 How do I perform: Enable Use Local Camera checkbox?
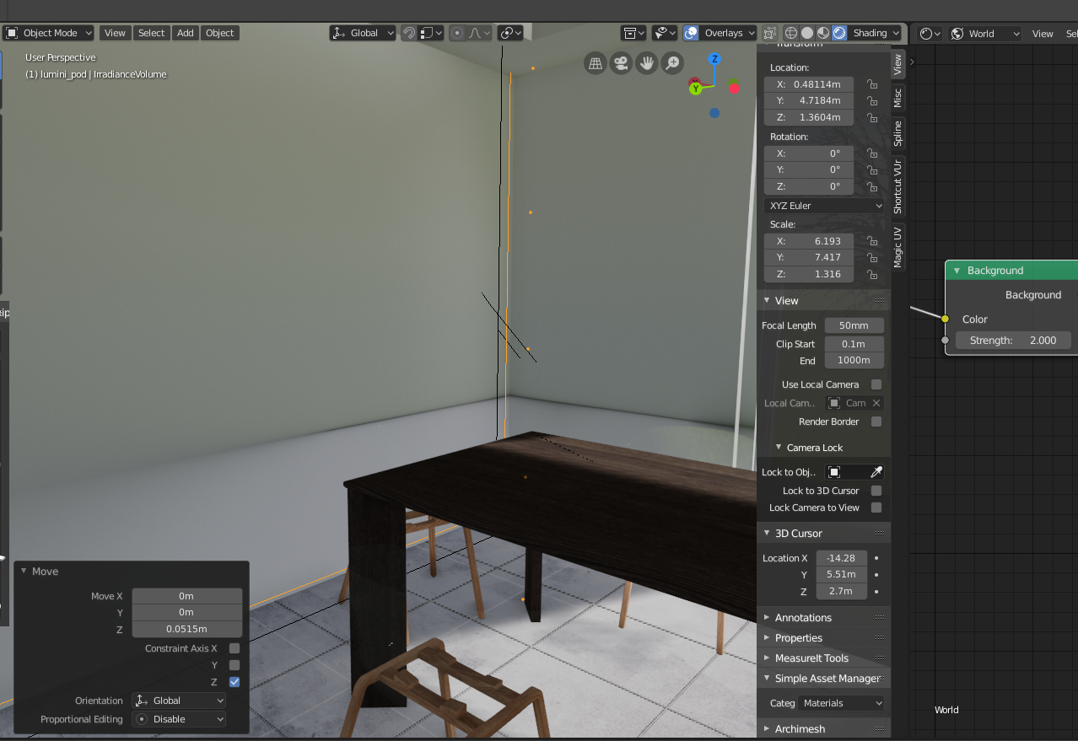(876, 384)
